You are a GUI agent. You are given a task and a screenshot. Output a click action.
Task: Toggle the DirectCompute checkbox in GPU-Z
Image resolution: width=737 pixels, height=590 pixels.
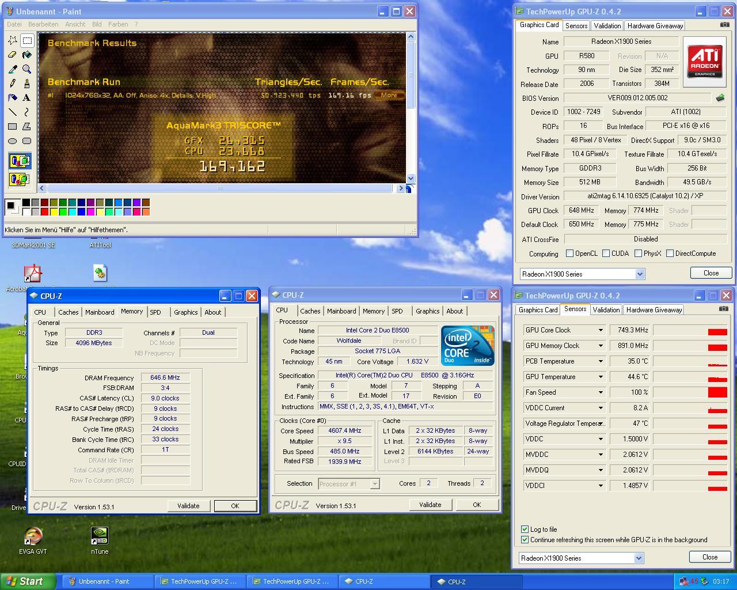(670, 253)
